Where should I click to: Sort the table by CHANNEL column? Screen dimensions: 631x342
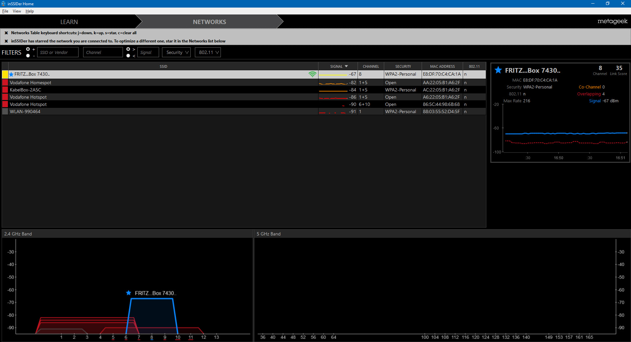click(x=371, y=66)
